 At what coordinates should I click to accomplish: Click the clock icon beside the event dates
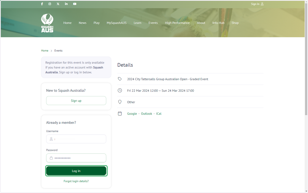[120, 90]
